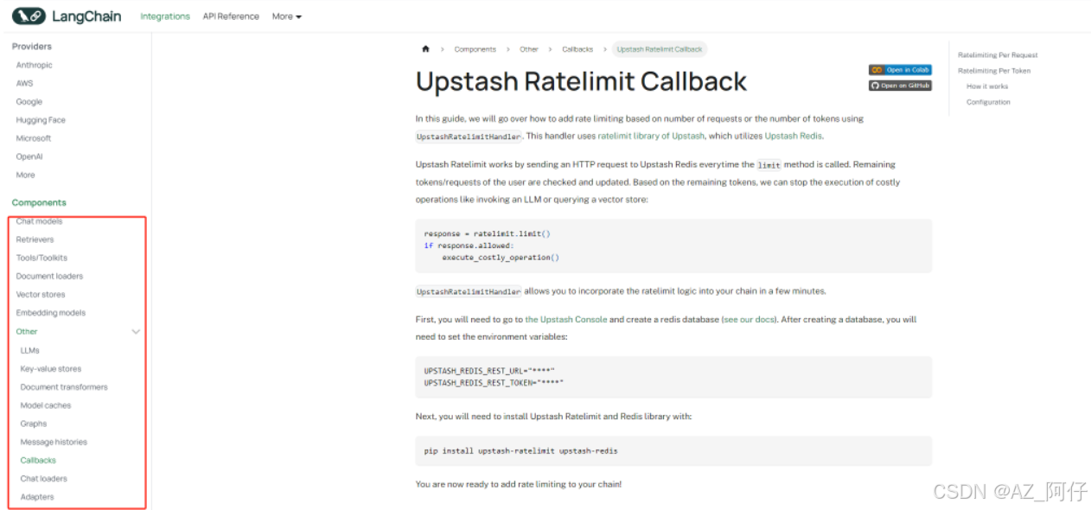Collapse the Other section chevron

click(x=136, y=331)
